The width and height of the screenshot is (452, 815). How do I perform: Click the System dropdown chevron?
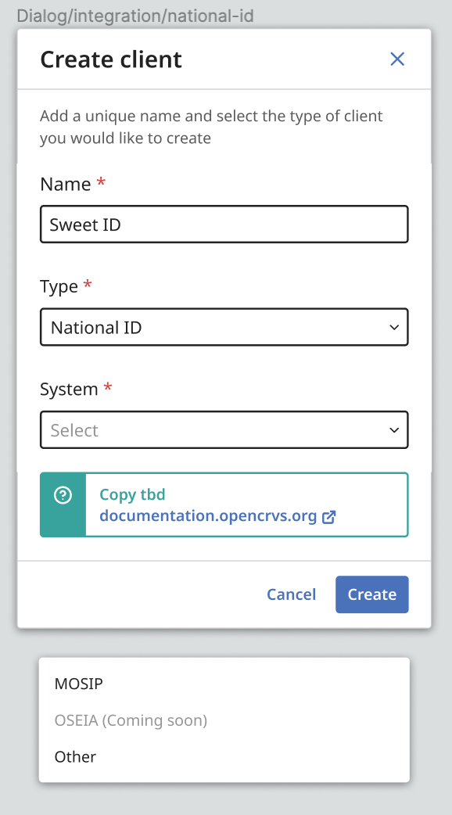coord(394,429)
